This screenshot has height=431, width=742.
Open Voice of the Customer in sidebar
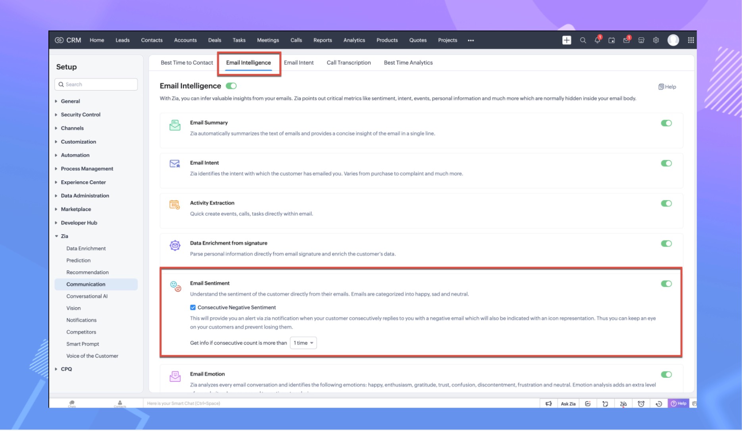pos(92,356)
